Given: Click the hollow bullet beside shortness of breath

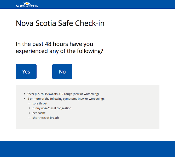Looking at the screenshot, I should (30, 118).
